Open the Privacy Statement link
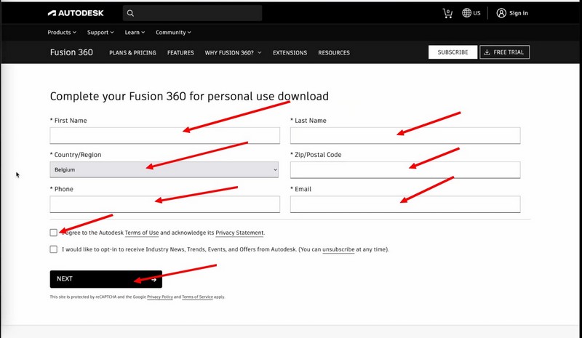582x338 pixels. coord(239,233)
